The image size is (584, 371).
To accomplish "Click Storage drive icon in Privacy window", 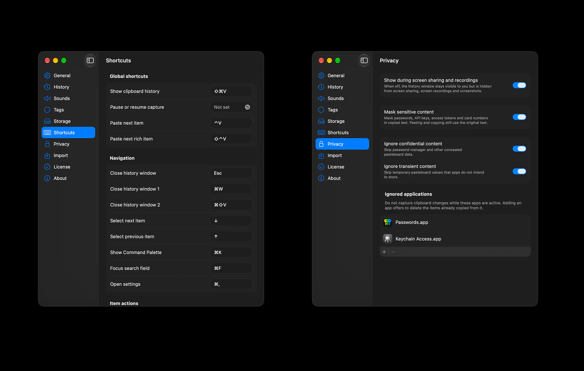I will (x=321, y=121).
